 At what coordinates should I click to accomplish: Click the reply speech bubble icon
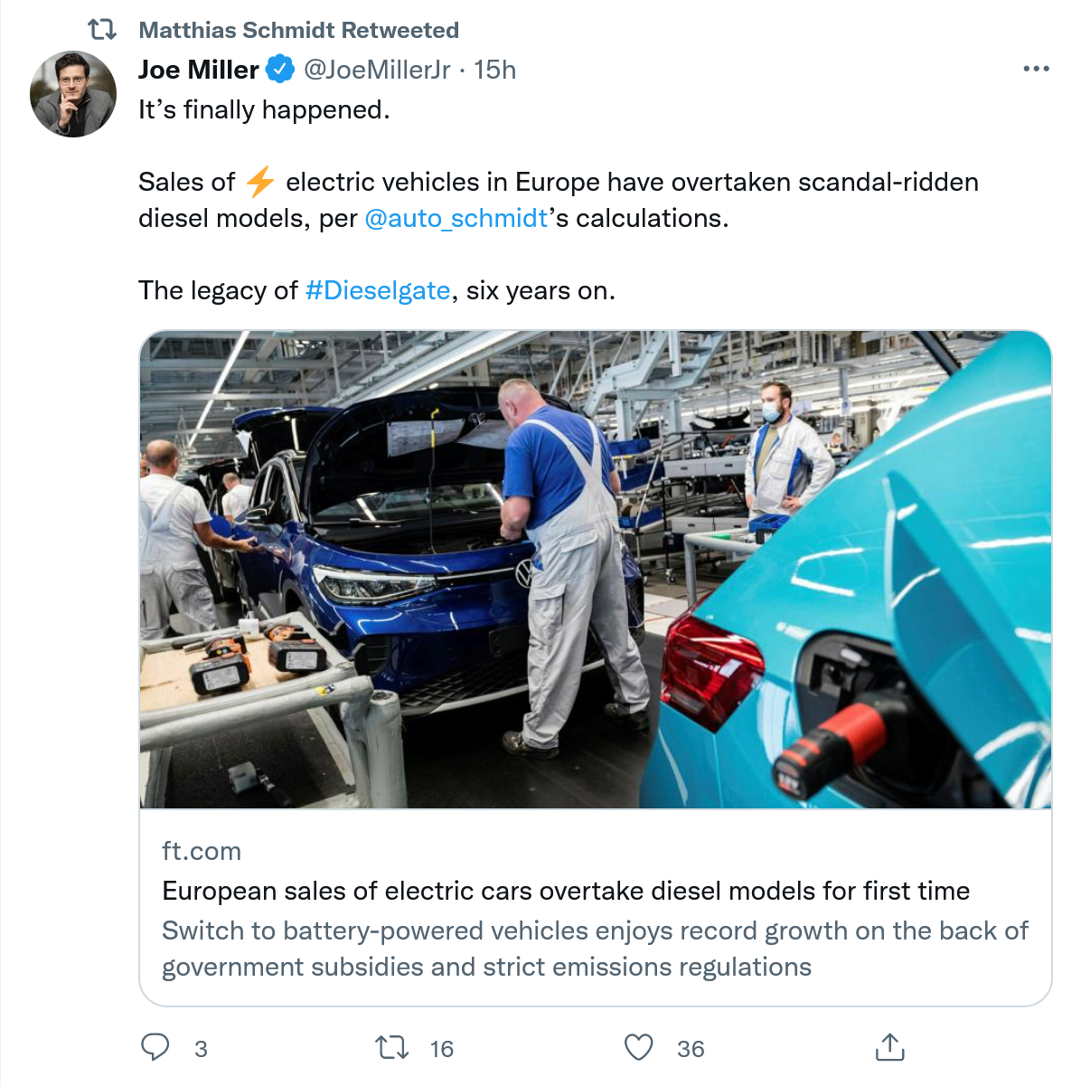(x=155, y=1047)
